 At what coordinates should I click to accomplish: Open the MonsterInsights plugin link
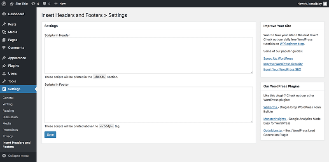[x=275, y=119]
